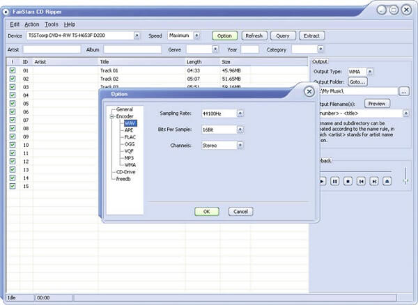Open the Edit menu
This screenshot has width=418, height=305.
(x=15, y=24)
